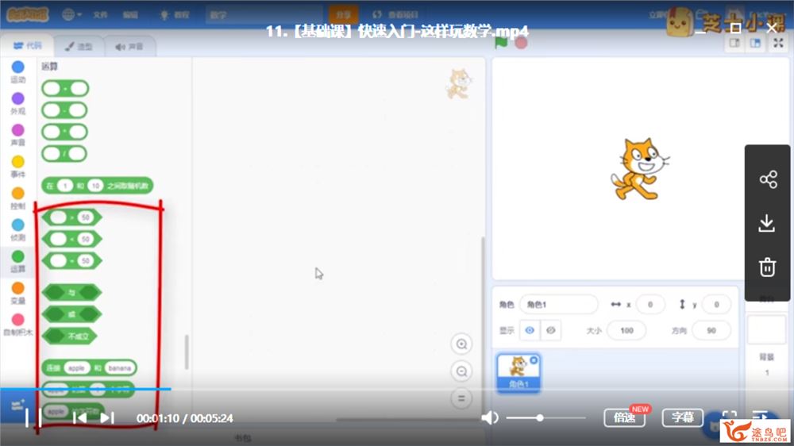Click the trash delete icon
The image size is (794, 446).
coord(767,267)
